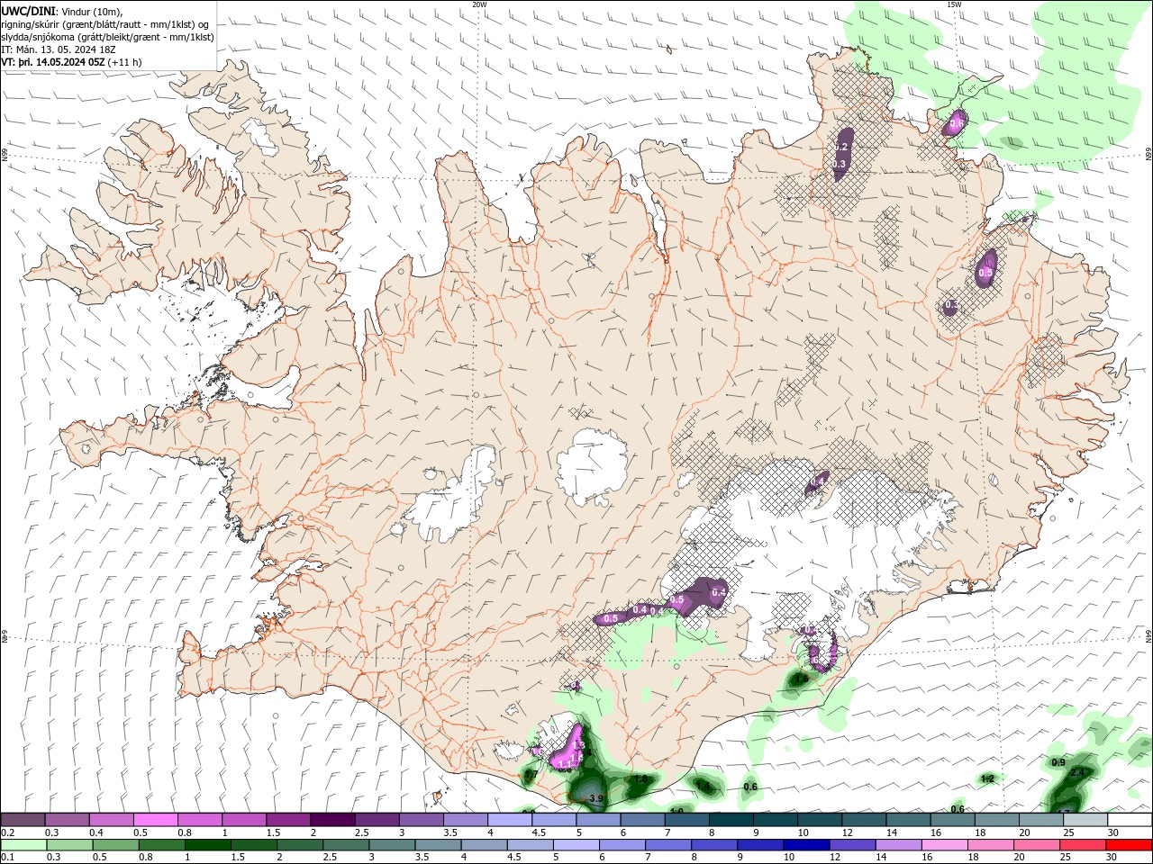Click the palest green rain-scale swatch labeled 0.1

[x=23, y=845]
